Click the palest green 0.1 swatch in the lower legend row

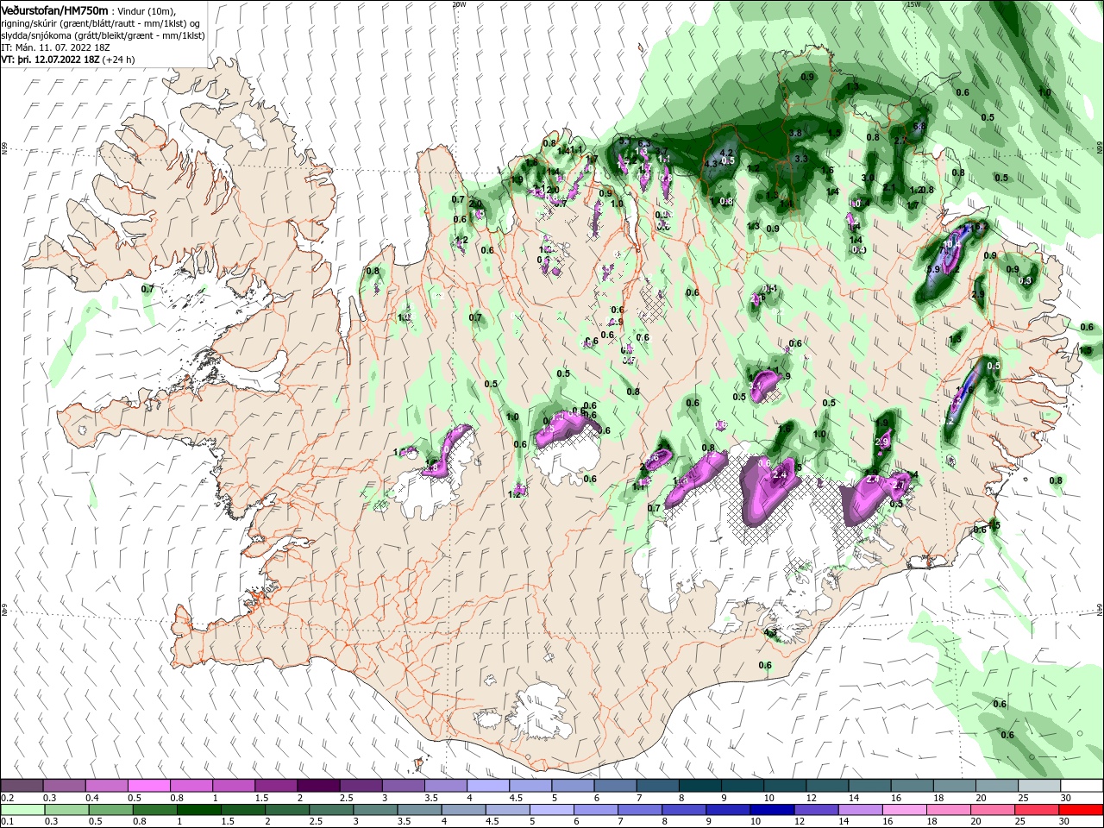pyautogui.click(x=22, y=810)
